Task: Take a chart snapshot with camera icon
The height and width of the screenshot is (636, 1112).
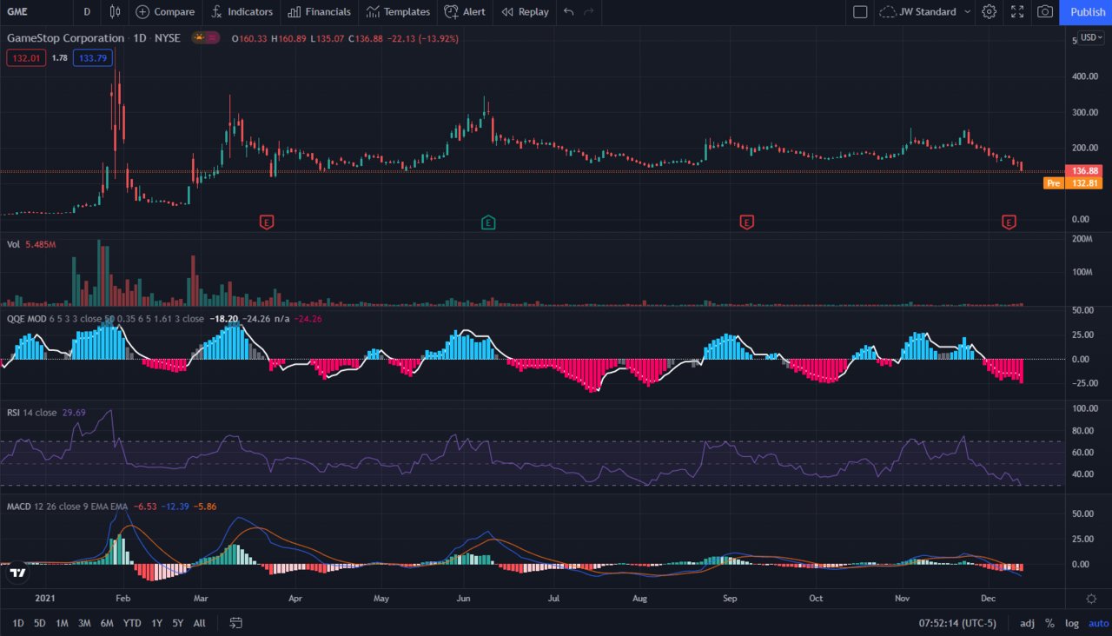Action: tap(1045, 12)
